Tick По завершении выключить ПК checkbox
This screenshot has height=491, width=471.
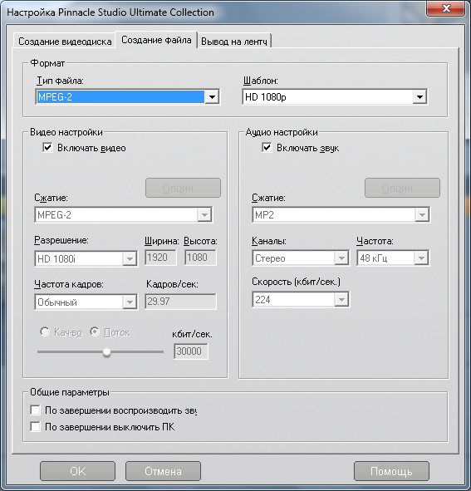35,427
